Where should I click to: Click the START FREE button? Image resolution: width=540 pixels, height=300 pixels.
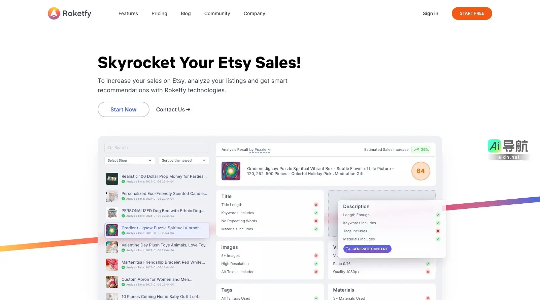pos(472,13)
